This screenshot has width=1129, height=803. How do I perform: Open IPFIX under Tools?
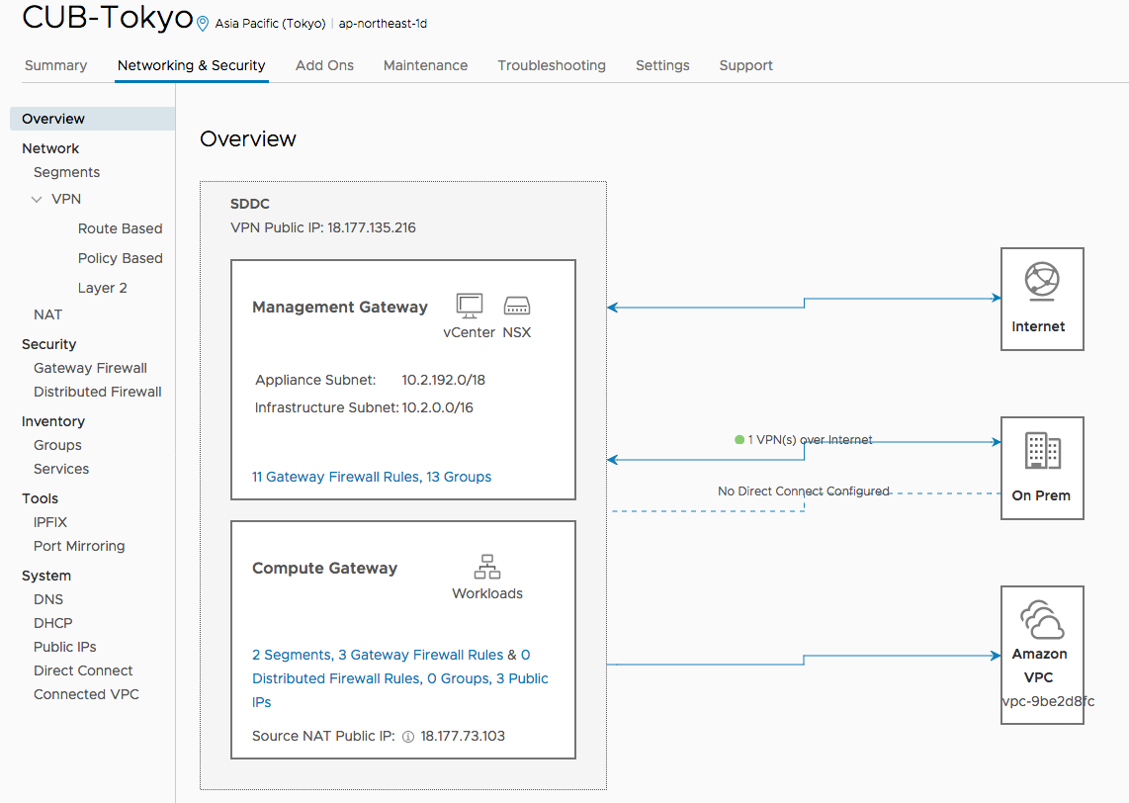49,522
